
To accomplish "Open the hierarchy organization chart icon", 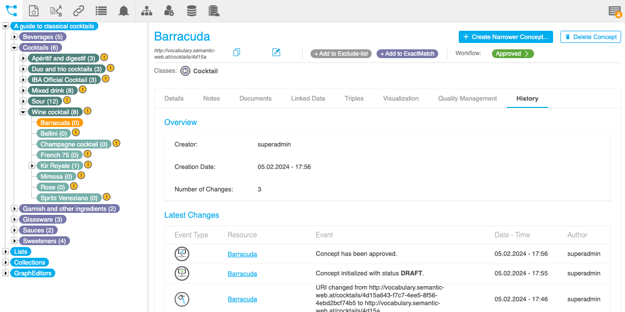I will coord(146,11).
